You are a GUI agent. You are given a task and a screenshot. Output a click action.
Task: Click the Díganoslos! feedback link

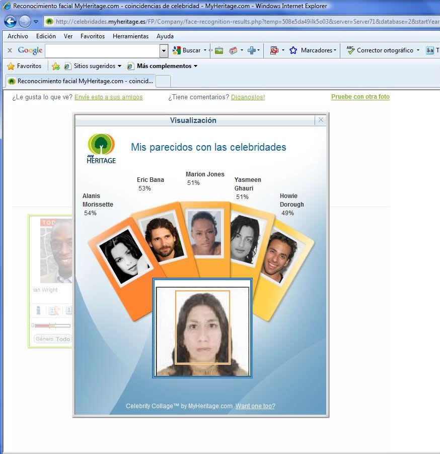(x=248, y=97)
